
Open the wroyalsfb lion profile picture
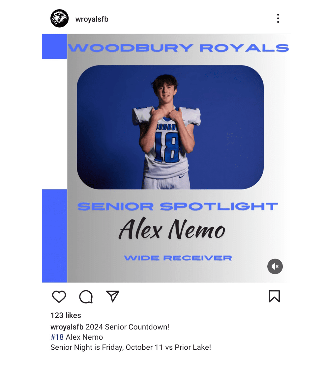[x=60, y=18]
